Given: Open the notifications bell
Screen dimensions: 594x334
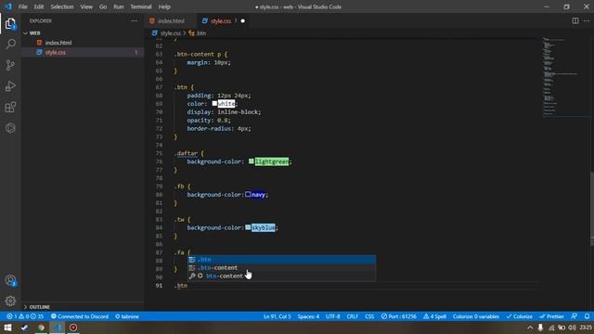Looking at the screenshot, I should click(x=587, y=316).
